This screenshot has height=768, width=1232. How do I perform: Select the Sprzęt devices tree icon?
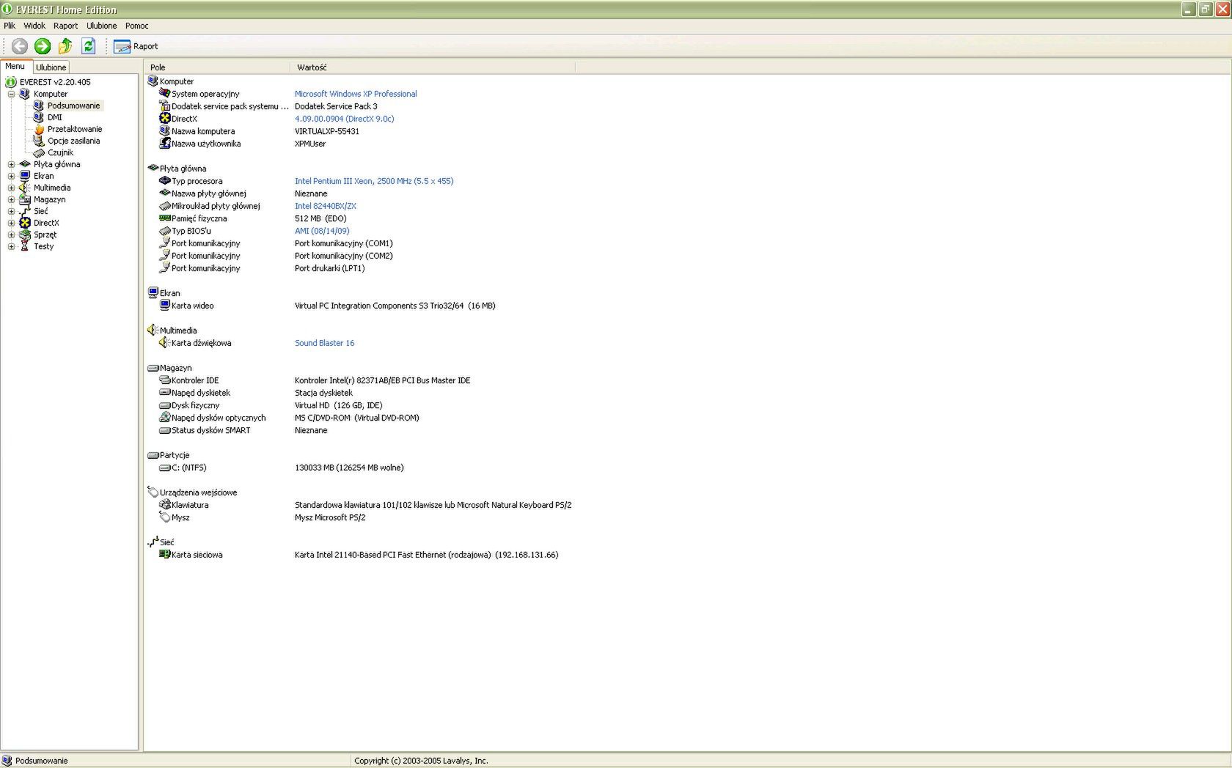[25, 235]
